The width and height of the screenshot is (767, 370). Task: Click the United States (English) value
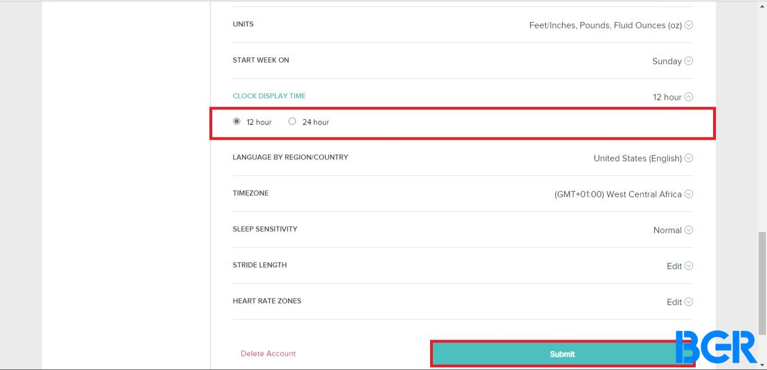point(638,158)
